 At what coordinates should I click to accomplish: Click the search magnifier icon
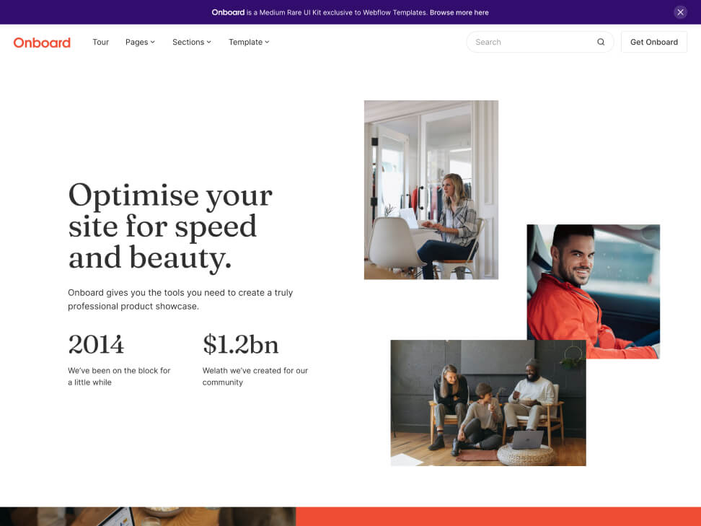point(601,42)
